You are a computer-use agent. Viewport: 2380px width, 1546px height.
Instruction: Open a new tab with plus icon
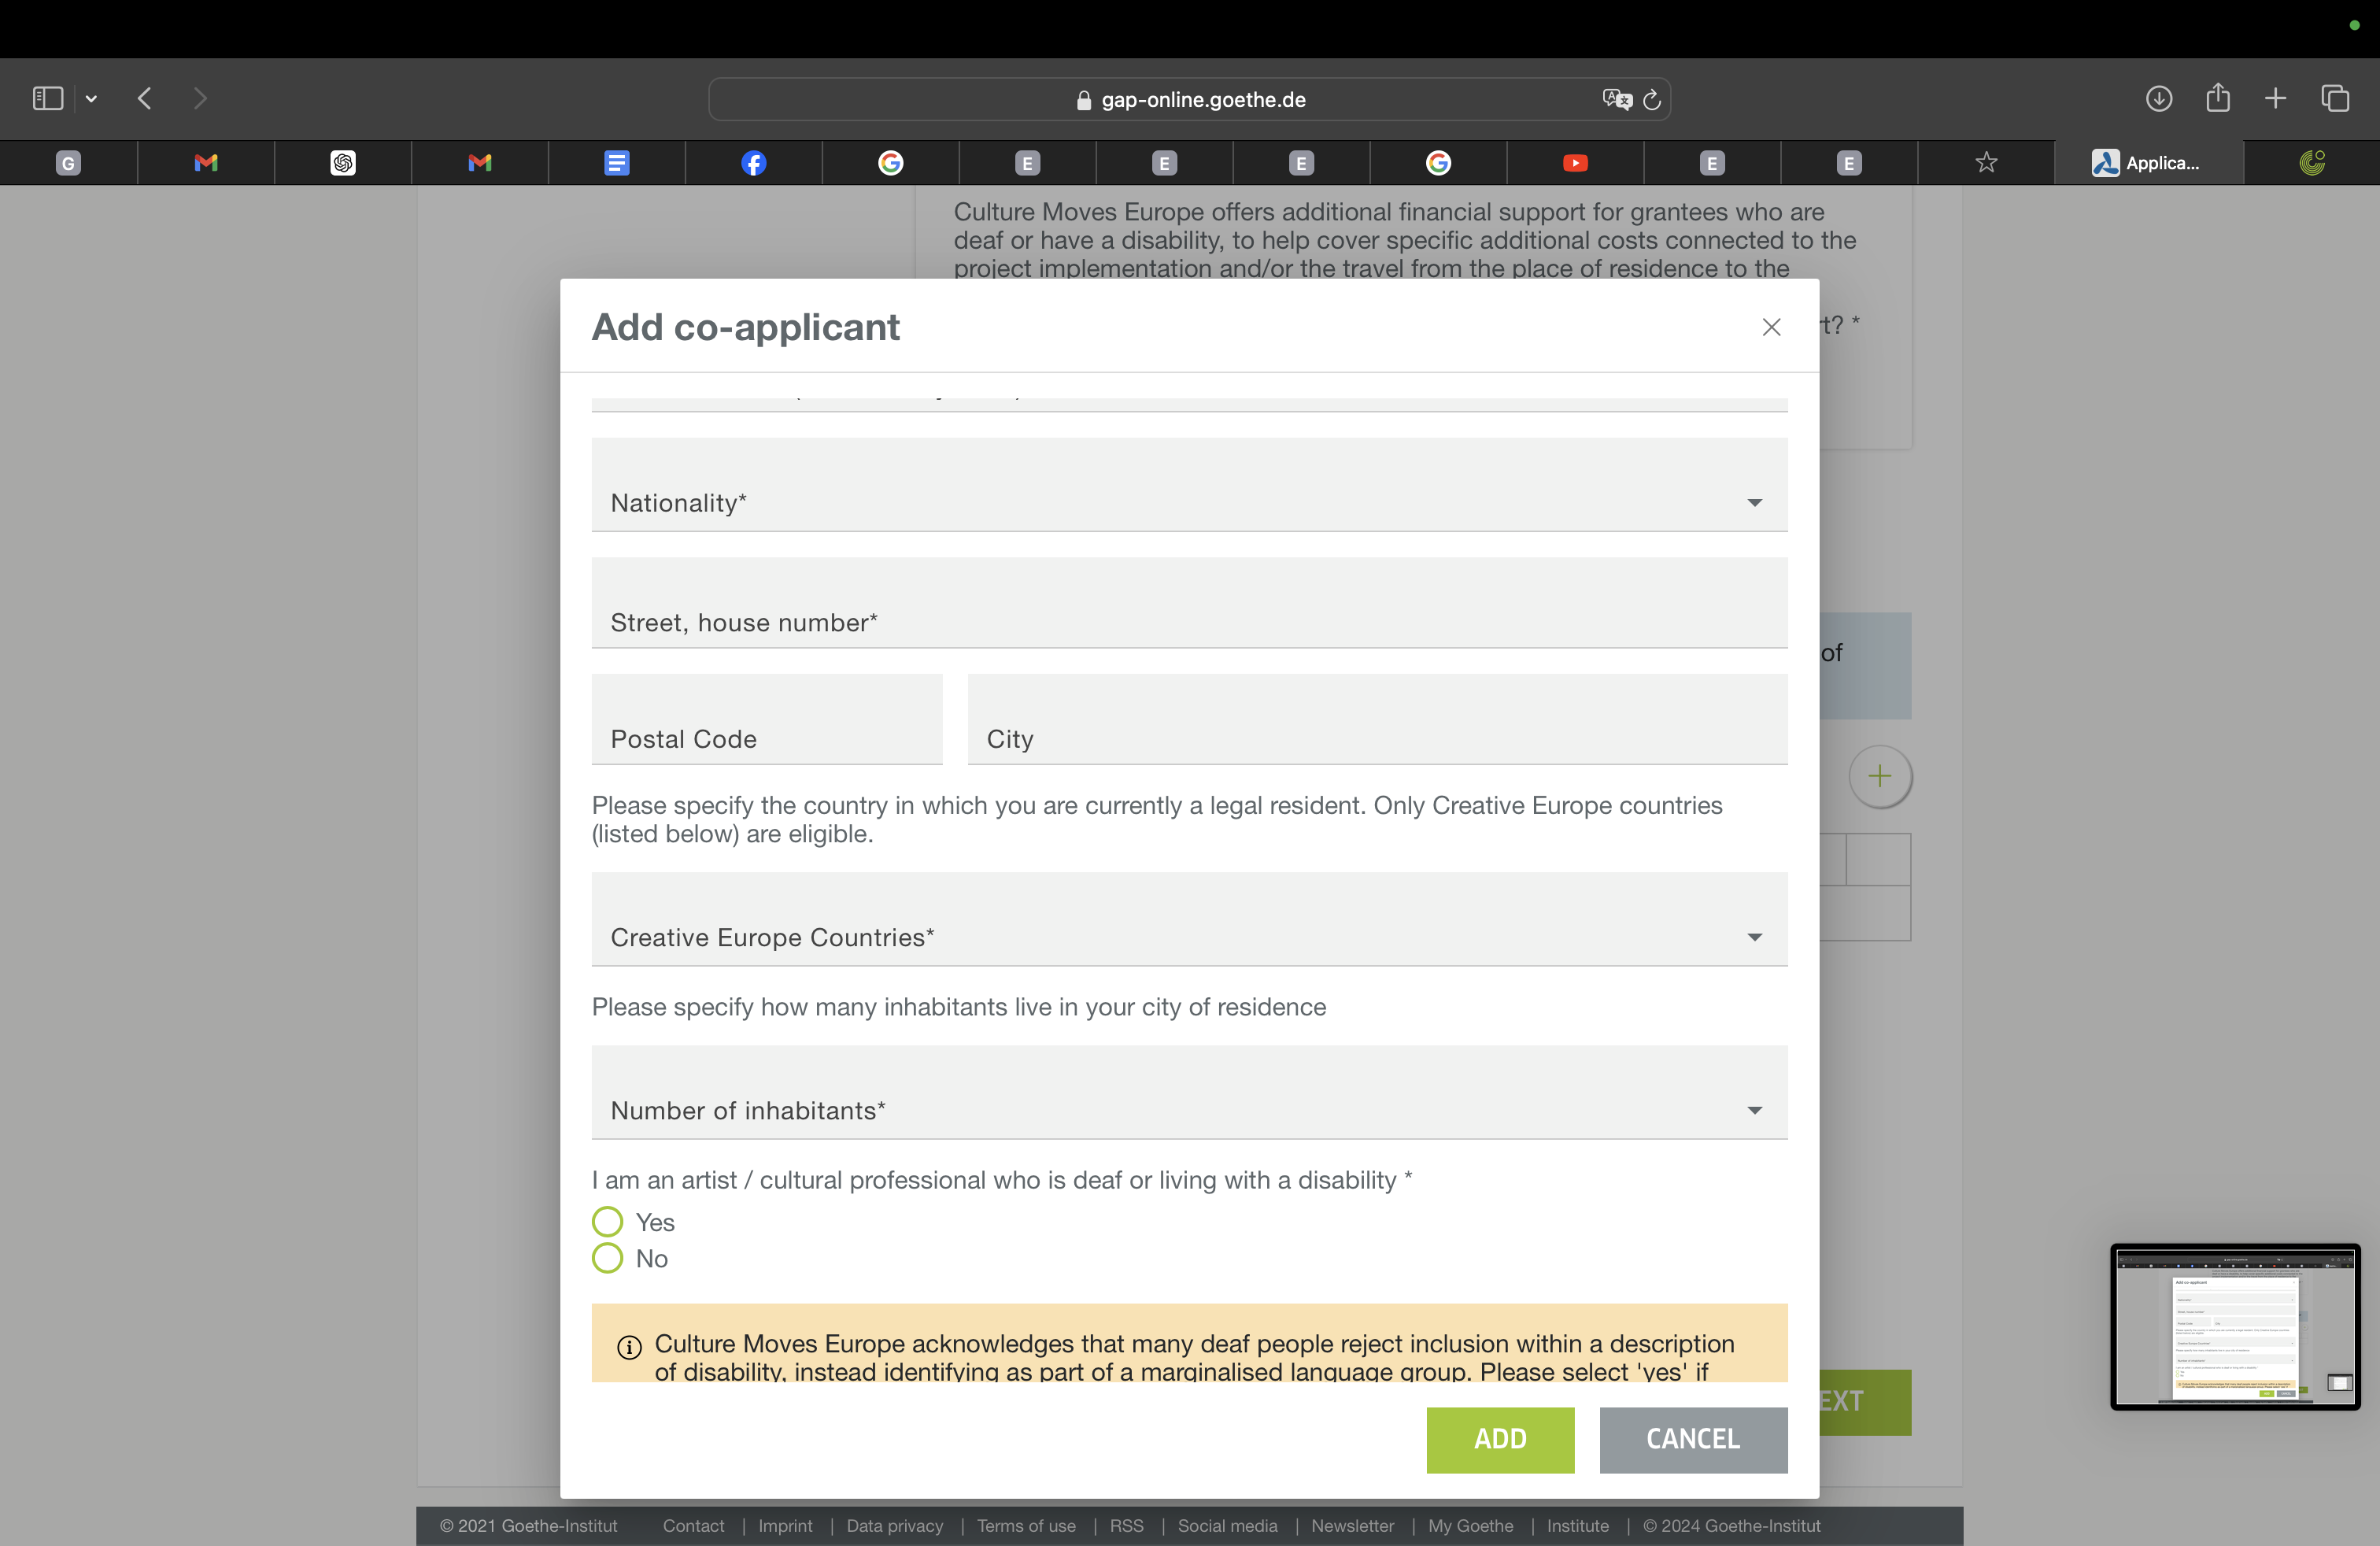pos(2275,98)
